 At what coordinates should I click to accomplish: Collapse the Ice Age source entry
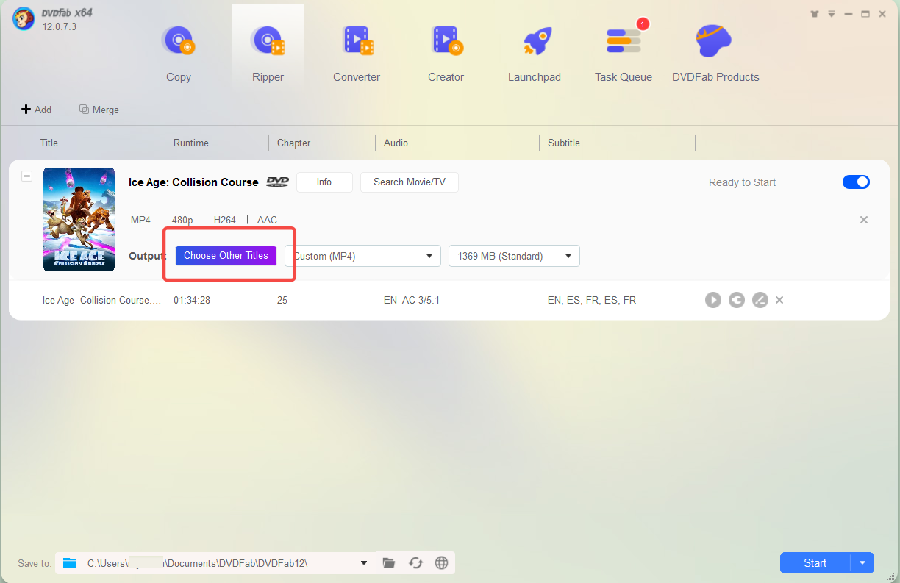(x=26, y=176)
